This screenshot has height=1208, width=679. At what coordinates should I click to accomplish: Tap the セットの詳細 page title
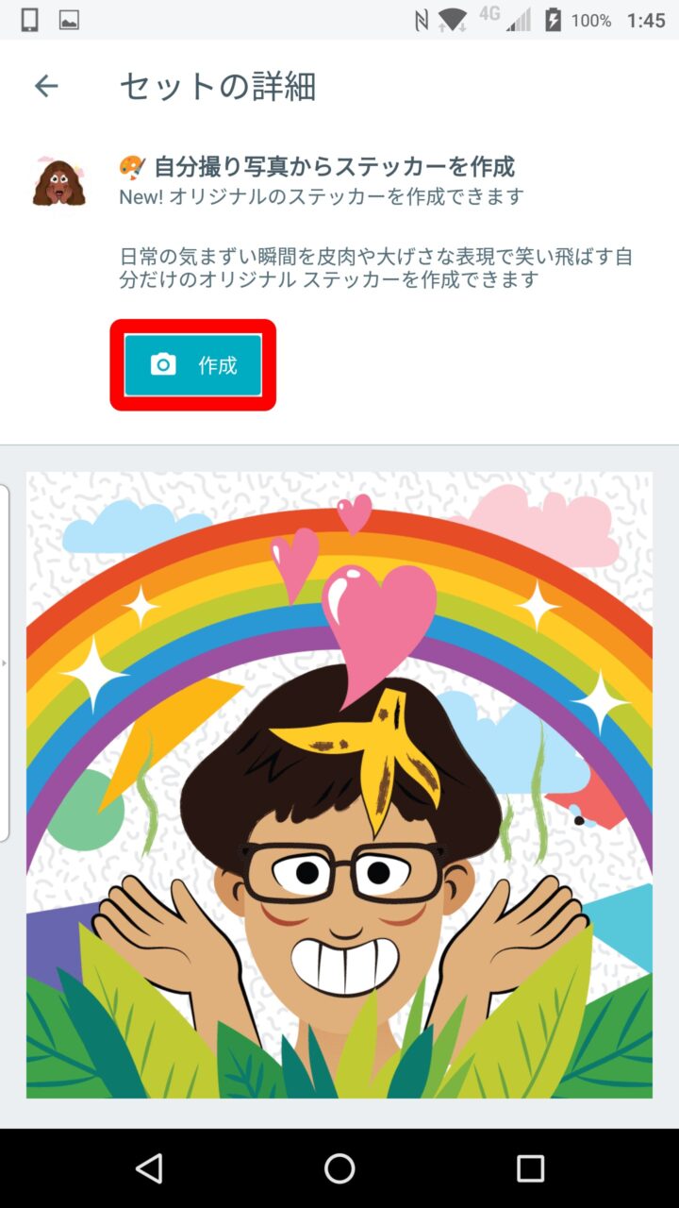(218, 86)
